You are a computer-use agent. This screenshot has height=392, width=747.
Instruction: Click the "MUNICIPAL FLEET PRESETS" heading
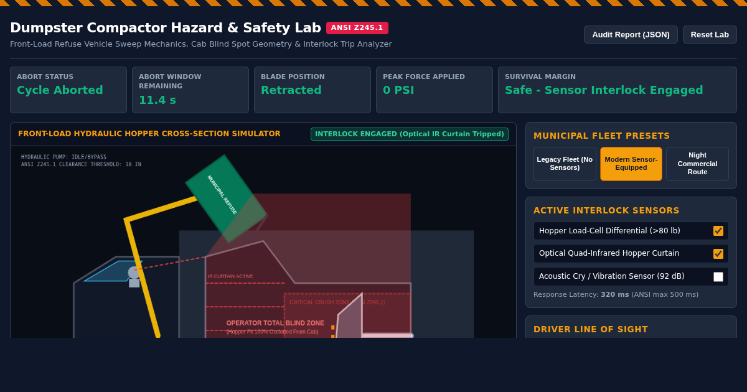[x=602, y=136]
